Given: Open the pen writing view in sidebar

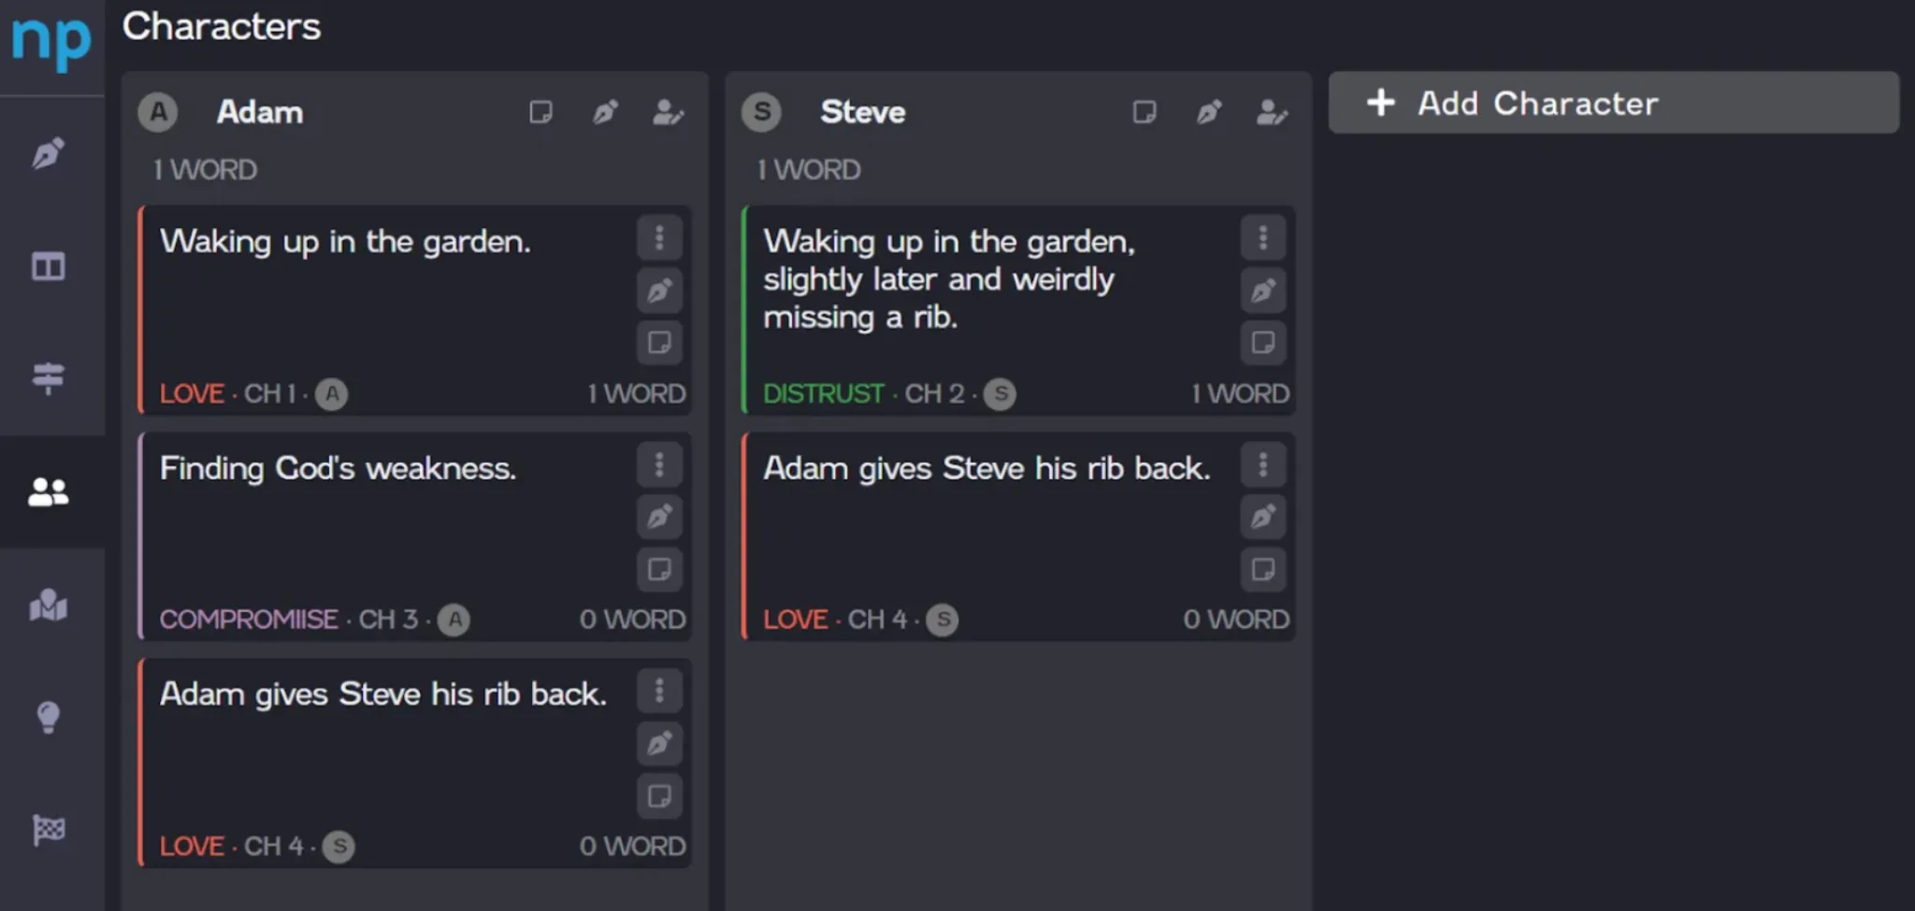Looking at the screenshot, I should (49, 153).
